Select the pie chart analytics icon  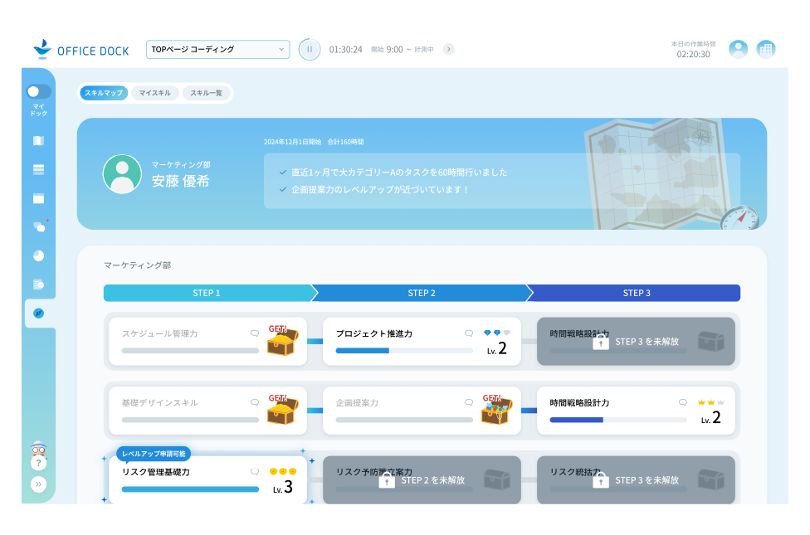pyautogui.click(x=37, y=255)
